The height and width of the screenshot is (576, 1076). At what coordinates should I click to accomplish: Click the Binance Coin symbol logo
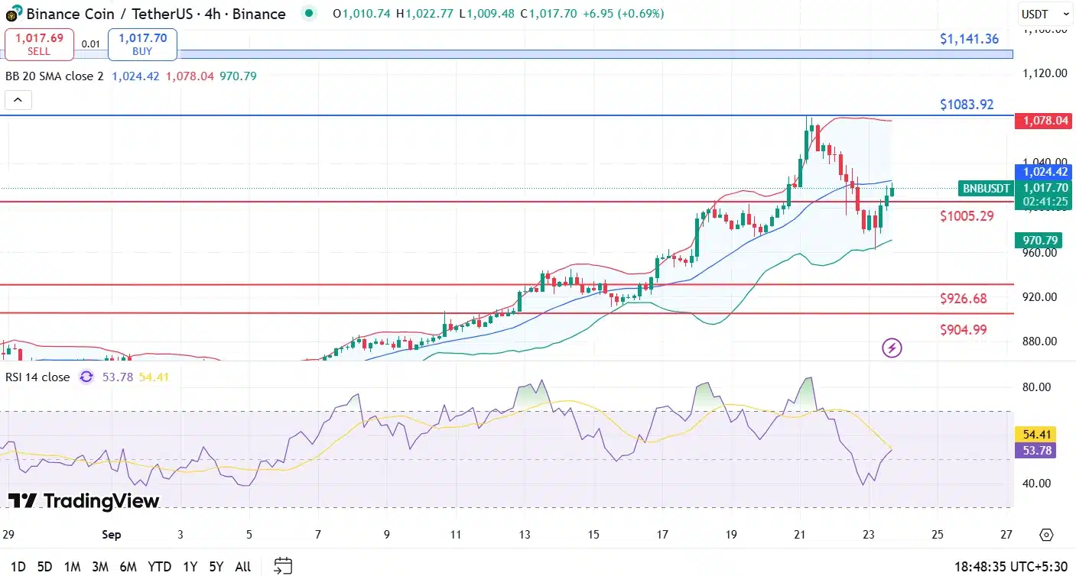(x=14, y=13)
